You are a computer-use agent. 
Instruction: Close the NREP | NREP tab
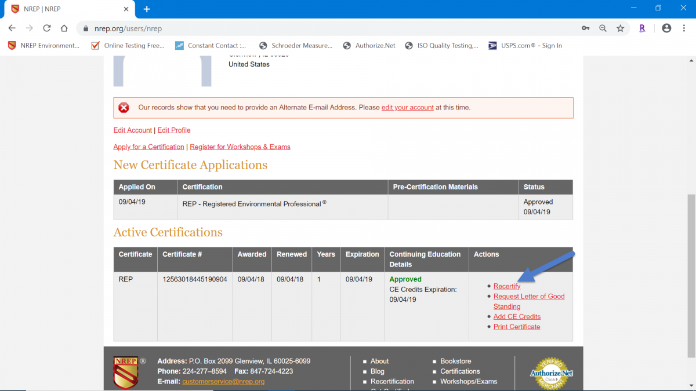click(126, 9)
